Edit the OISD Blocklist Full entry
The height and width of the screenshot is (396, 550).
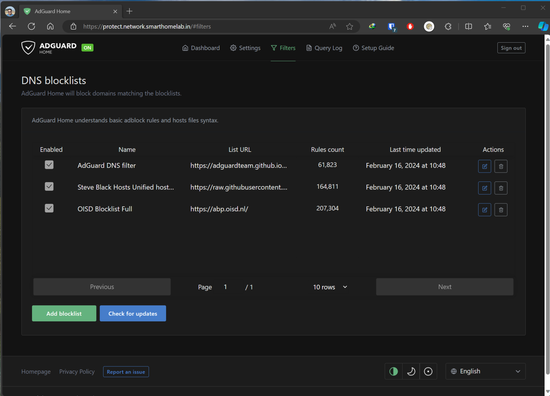click(484, 210)
